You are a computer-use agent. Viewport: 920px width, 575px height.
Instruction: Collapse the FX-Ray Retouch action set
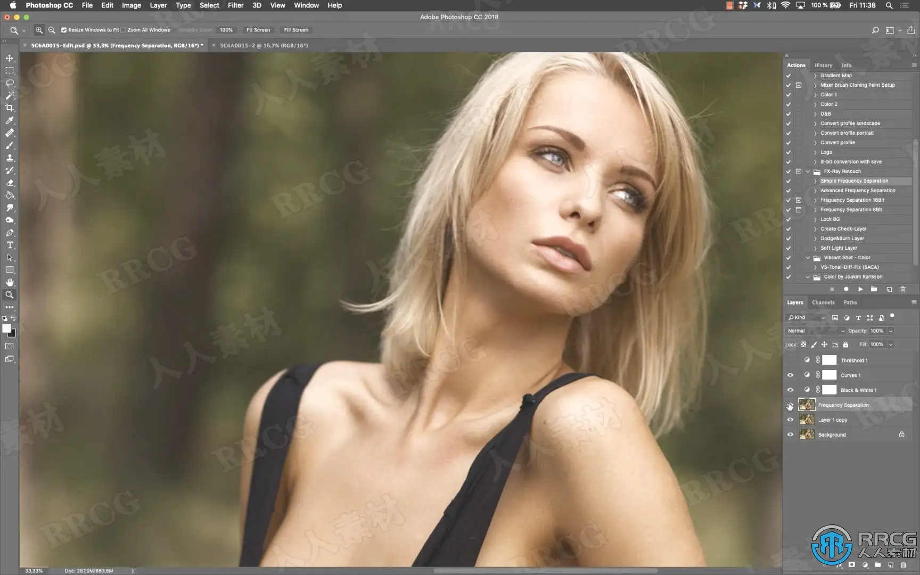point(808,171)
